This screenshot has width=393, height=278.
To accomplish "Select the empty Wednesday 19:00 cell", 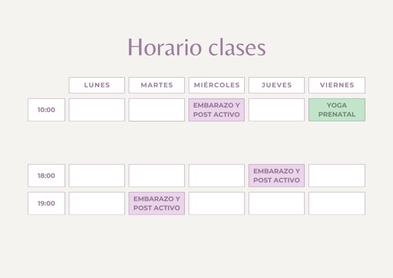I will (216, 203).
